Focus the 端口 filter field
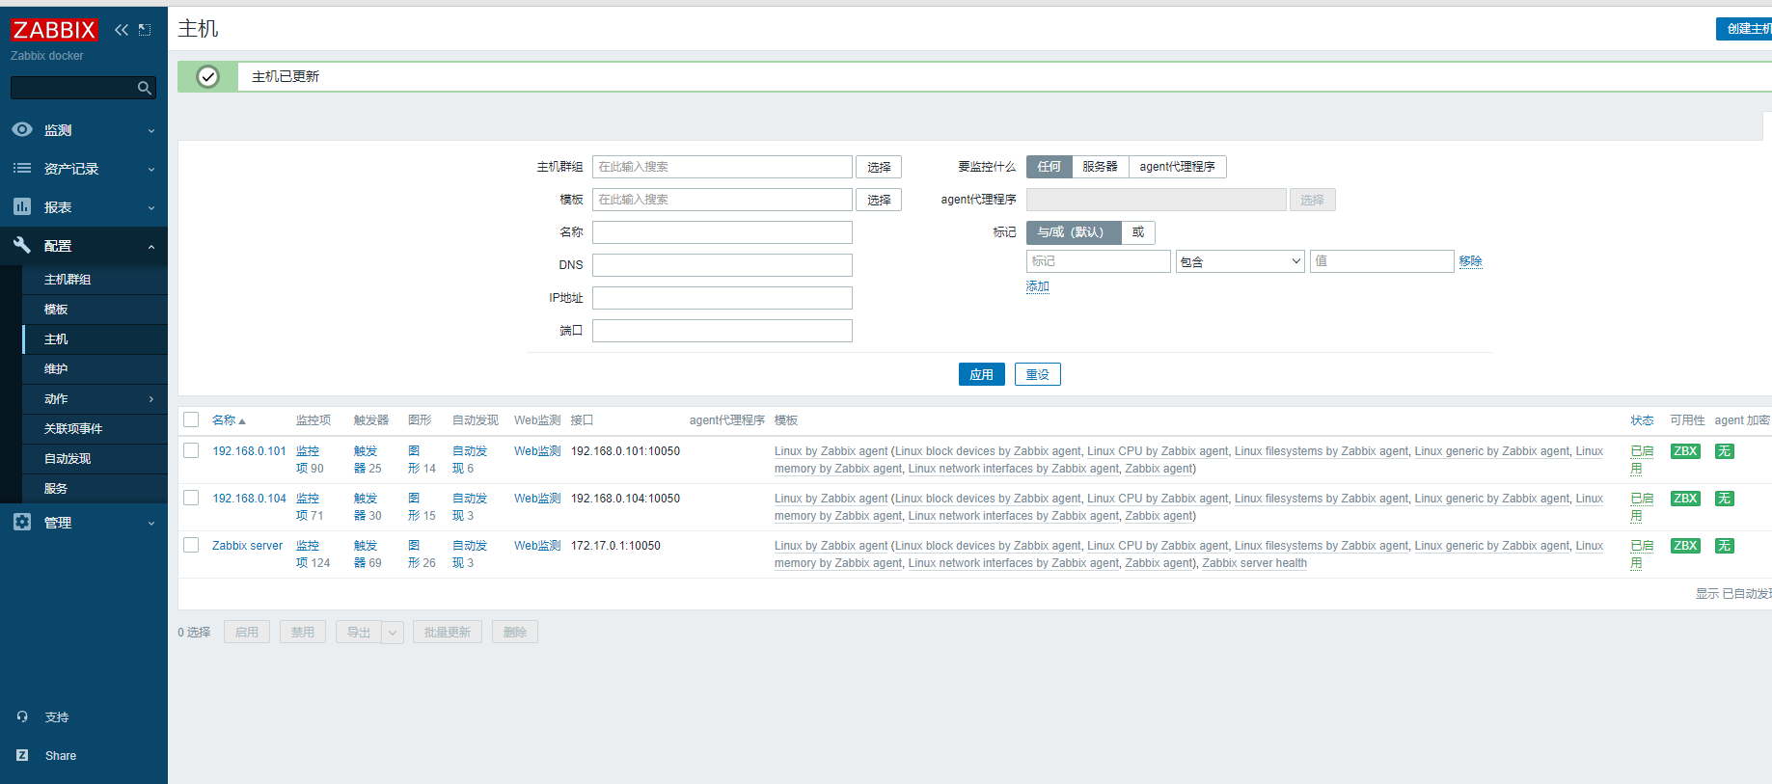The image size is (1772, 784). click(x=722, y=331)
